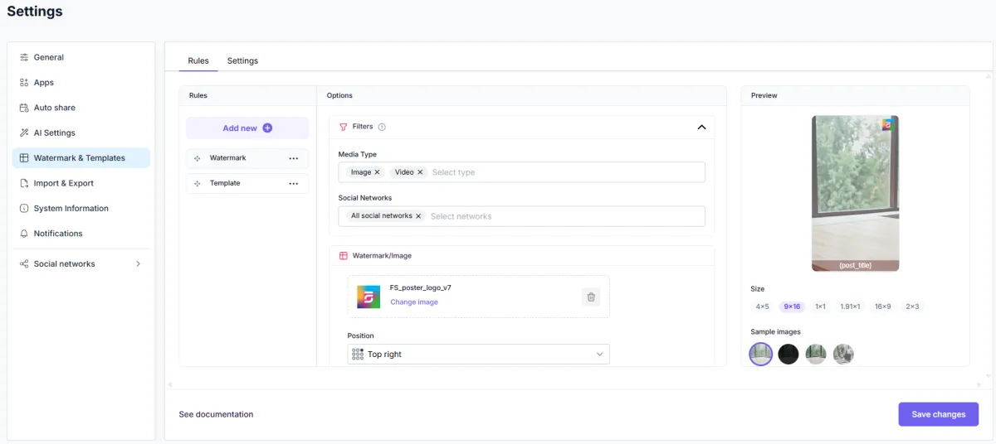Choose the black sample image thumbnail

(x=788, y=355)
